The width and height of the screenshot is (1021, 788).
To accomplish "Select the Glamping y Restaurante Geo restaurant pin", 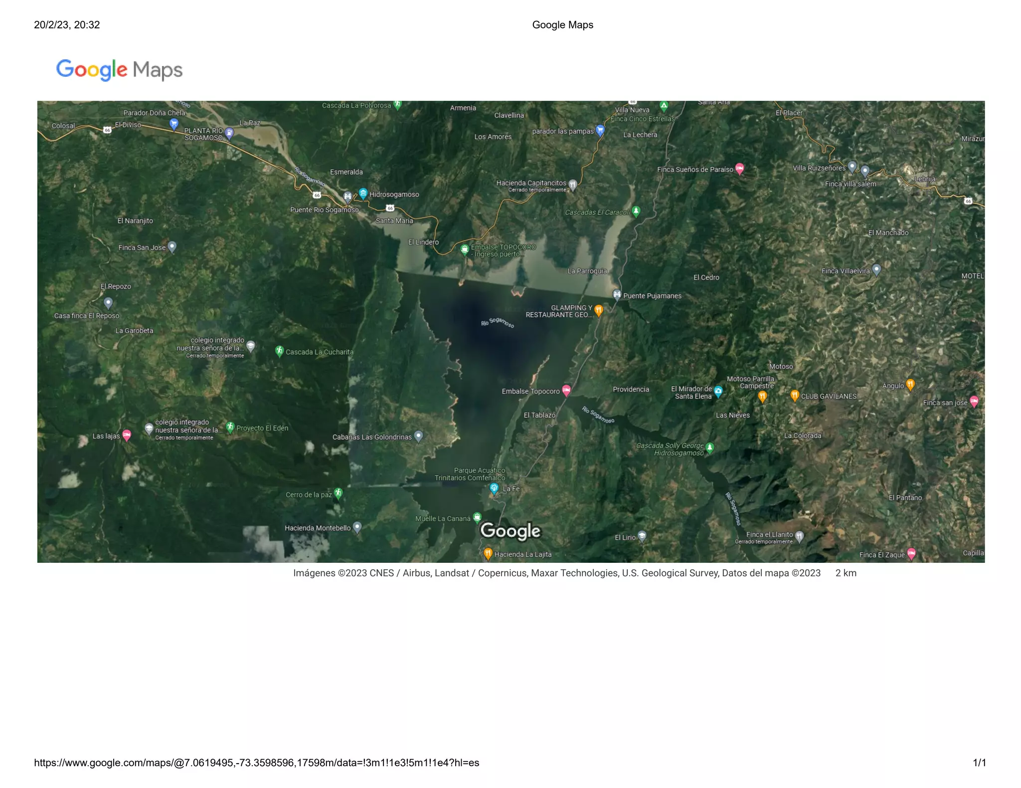I will [x=599, y=310].
